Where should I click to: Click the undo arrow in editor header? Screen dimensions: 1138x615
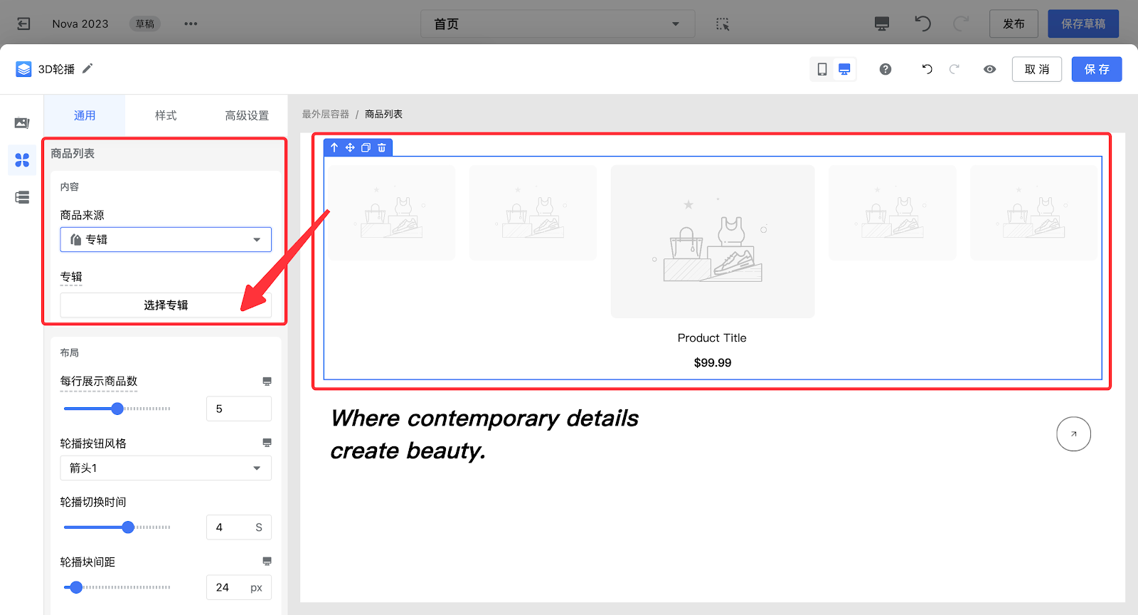927,69
